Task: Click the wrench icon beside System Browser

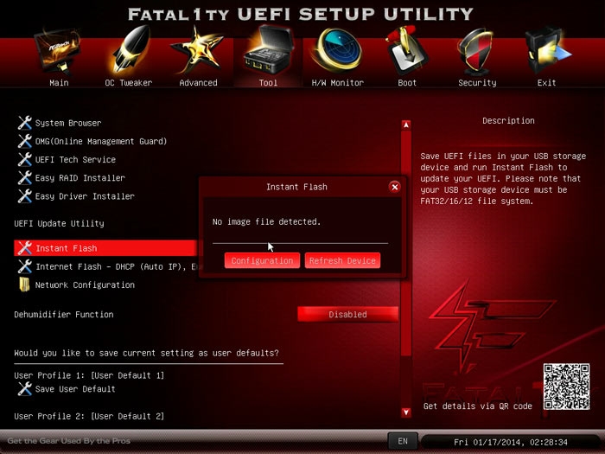Action: point(25,123)
